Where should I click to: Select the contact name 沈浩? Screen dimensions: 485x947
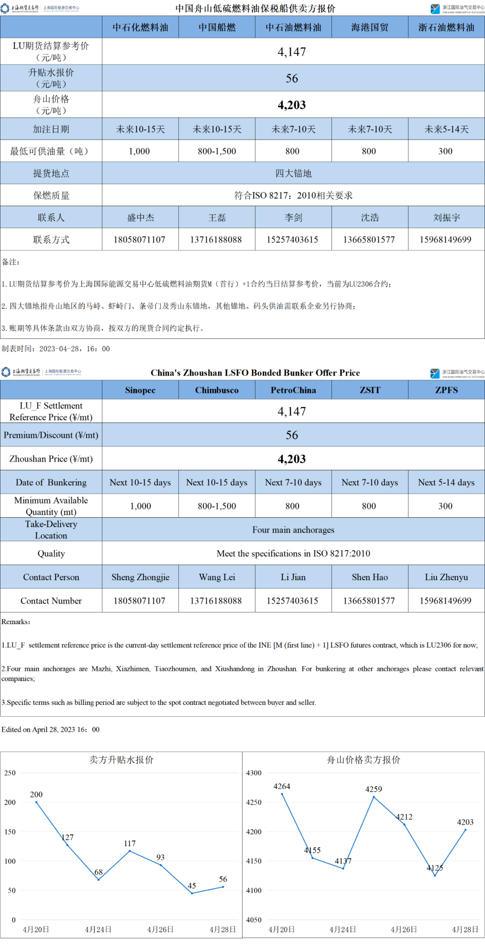pyautogui.click(x=370, y=218)
